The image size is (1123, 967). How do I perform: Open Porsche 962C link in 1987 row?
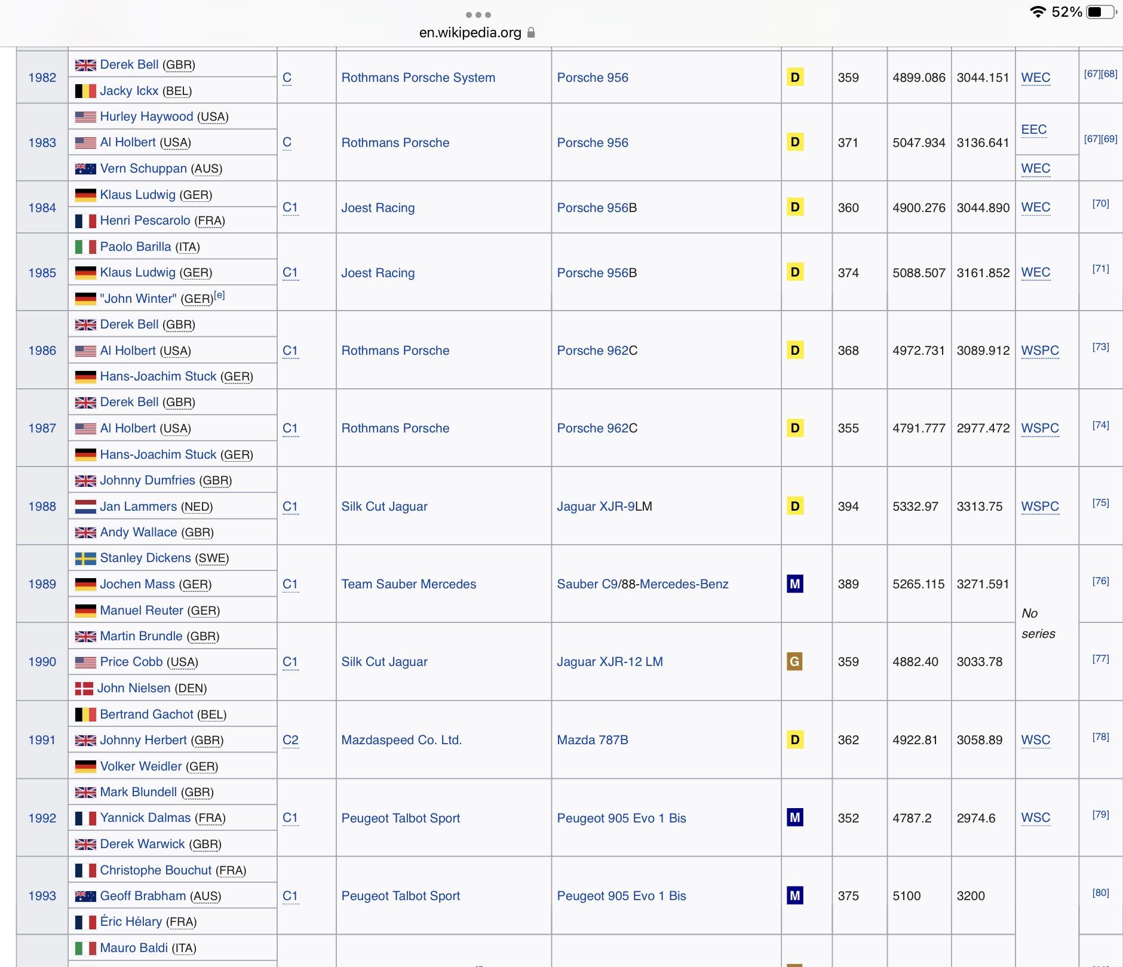[593, 428]
